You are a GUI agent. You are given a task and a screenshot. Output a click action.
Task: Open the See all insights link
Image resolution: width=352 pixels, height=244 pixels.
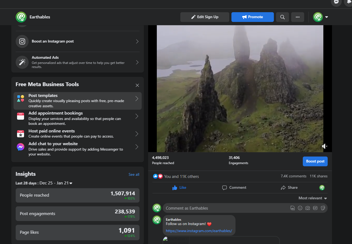[134, 174]
